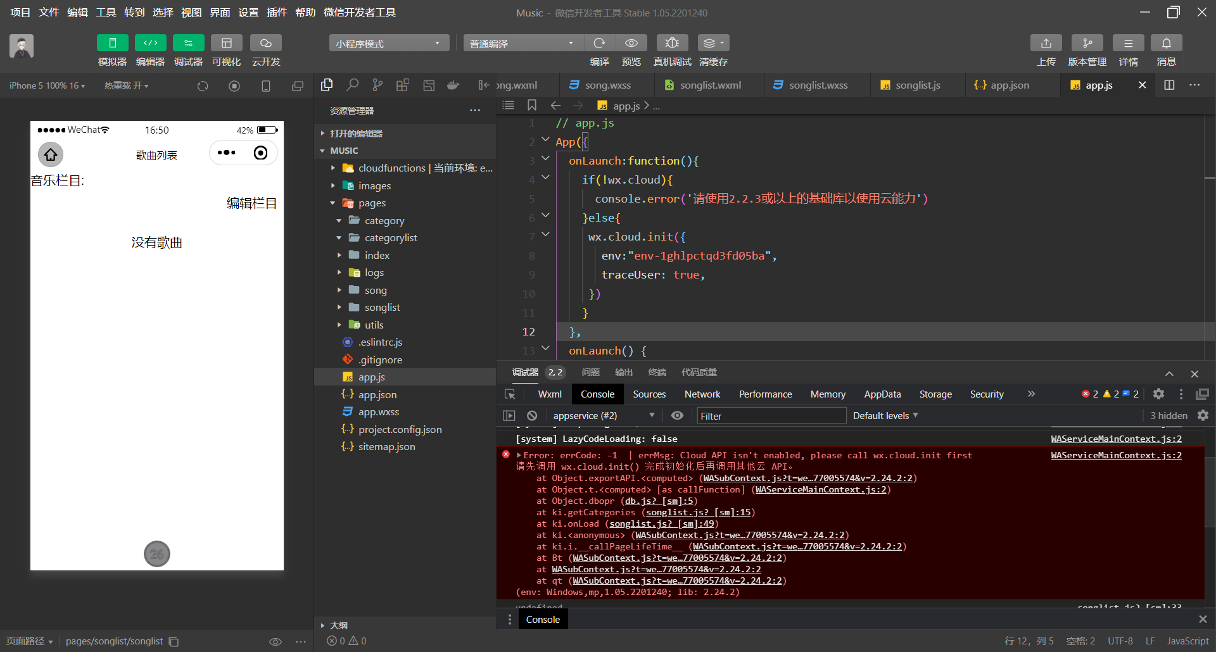
Task: Open DevTools settings gear icon
Action: coord(1158,394)
